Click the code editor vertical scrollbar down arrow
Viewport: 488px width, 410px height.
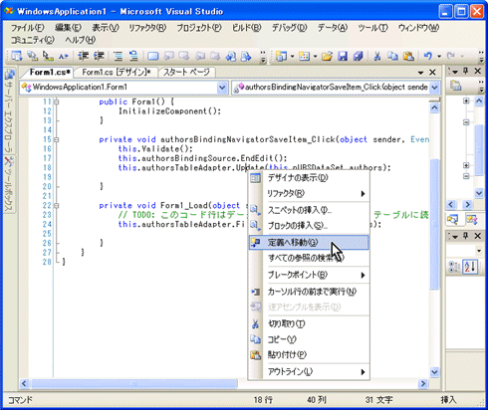[434, 372]
